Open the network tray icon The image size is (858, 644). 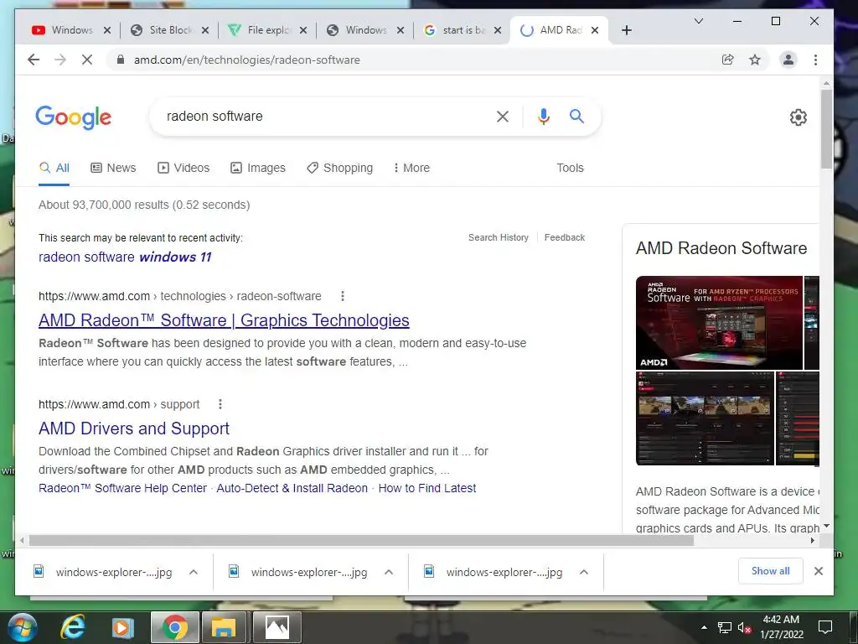[x=725, y=627]
